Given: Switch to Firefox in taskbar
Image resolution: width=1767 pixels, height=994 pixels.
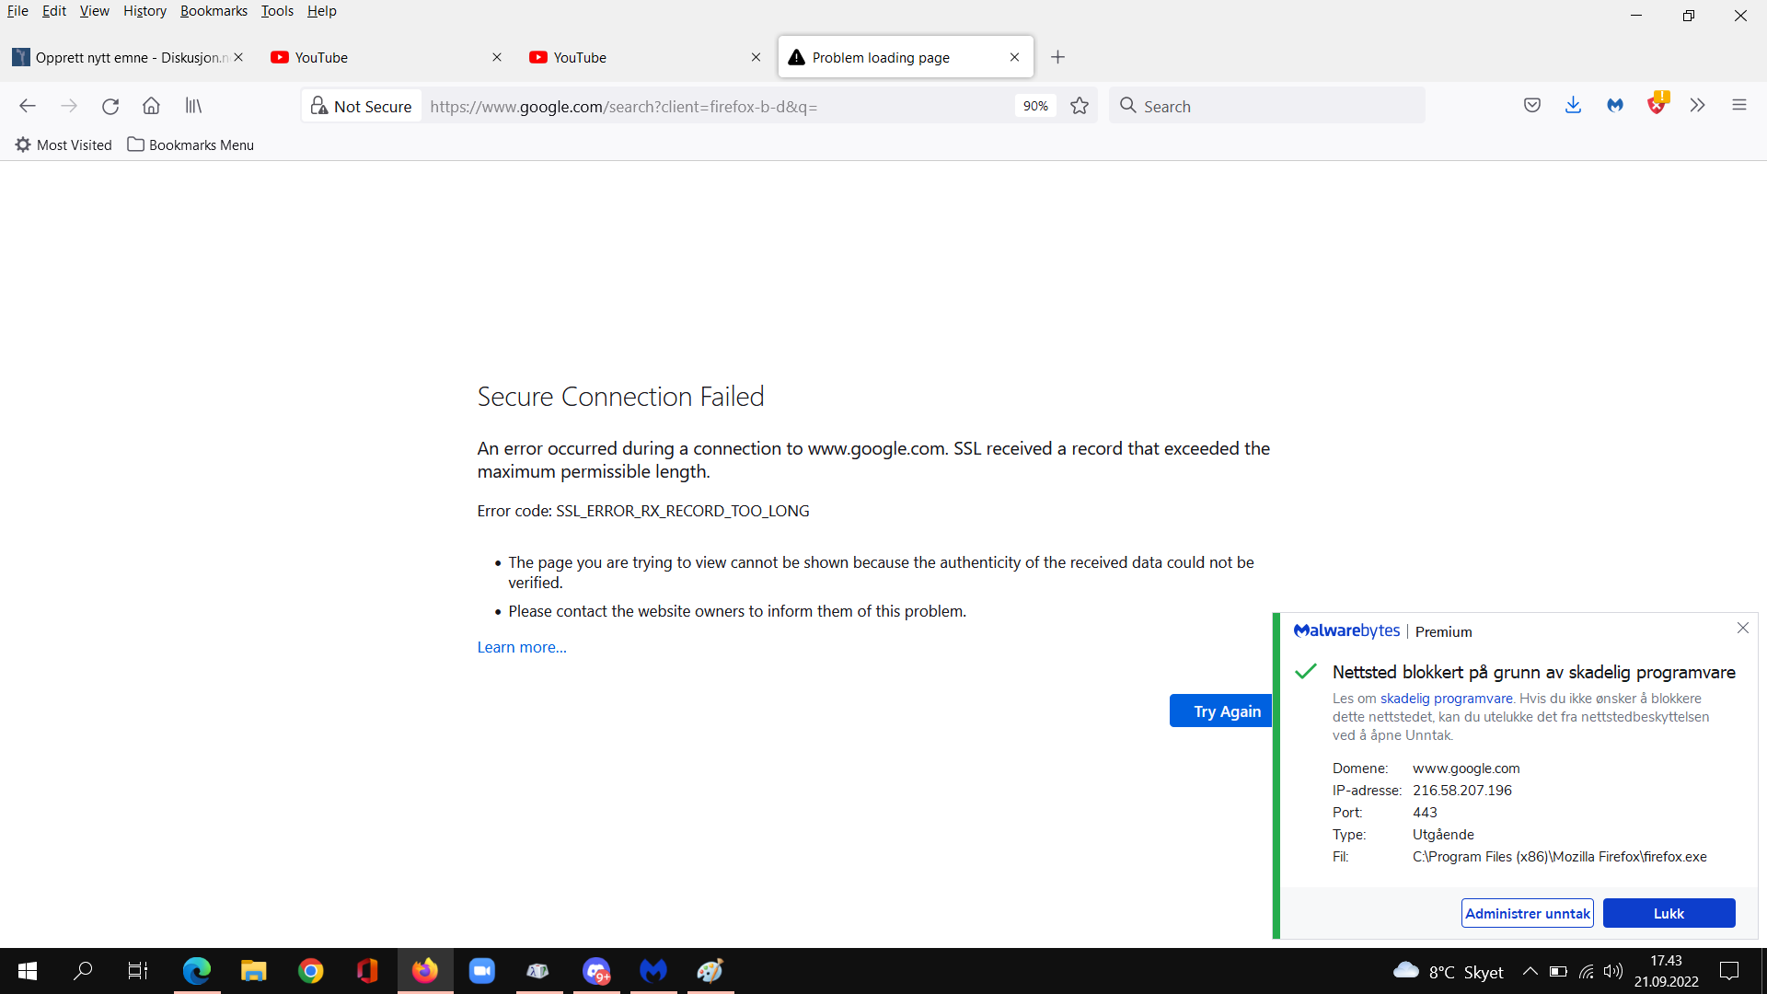Looking at the screenshot, I should [425, 971].
